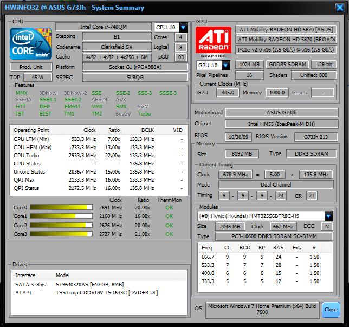Click the Freq column header

(x=207, y=248)
